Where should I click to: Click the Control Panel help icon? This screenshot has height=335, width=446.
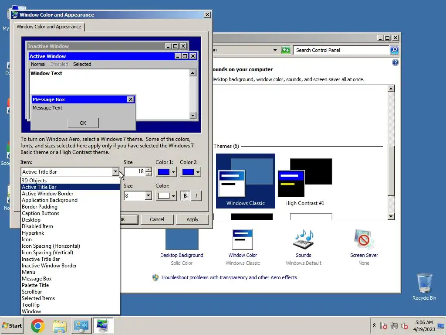[395, 63]
